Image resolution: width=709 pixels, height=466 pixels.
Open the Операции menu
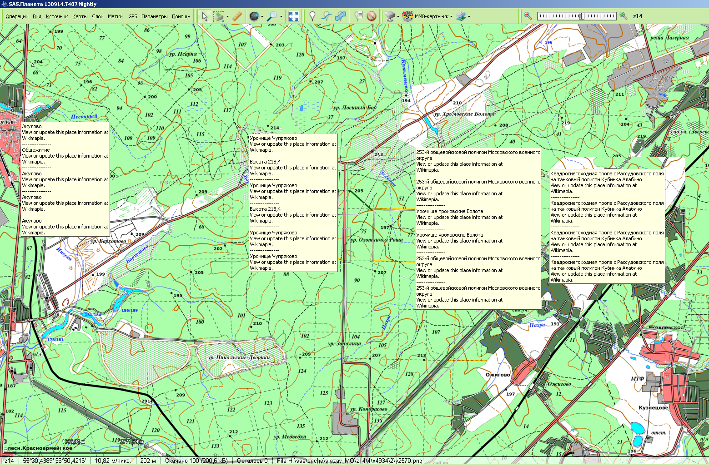tap(17, 16)
